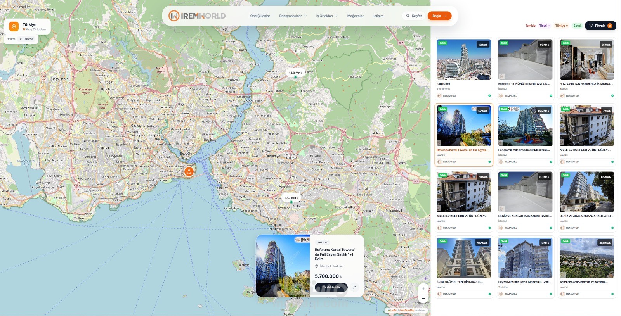
Task: Click the 3 Mn price tag on Beyza card
Action: coord(545,243)
